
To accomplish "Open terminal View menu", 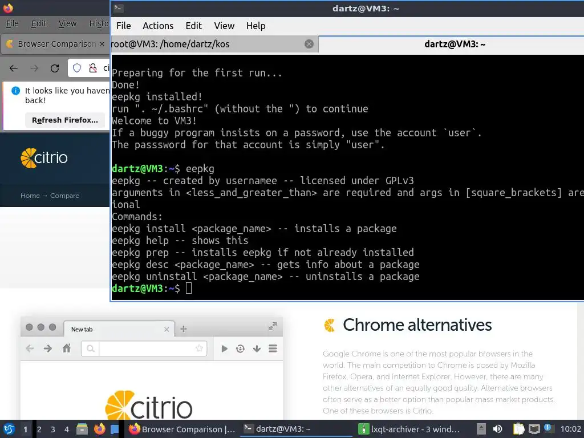I will [x=224, y=26].
